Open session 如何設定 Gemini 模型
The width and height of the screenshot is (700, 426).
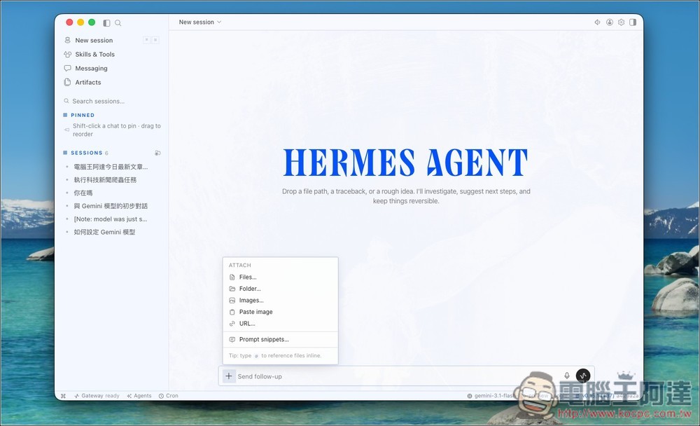click(104, 232)
